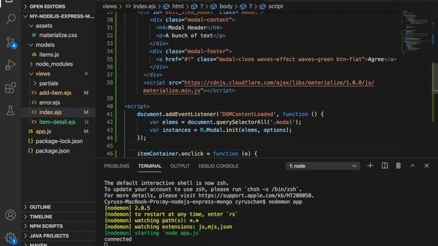The width and height of the screenshot is (438, 246).
Task: Expand the node_modules folder
Action: [59, 64]
